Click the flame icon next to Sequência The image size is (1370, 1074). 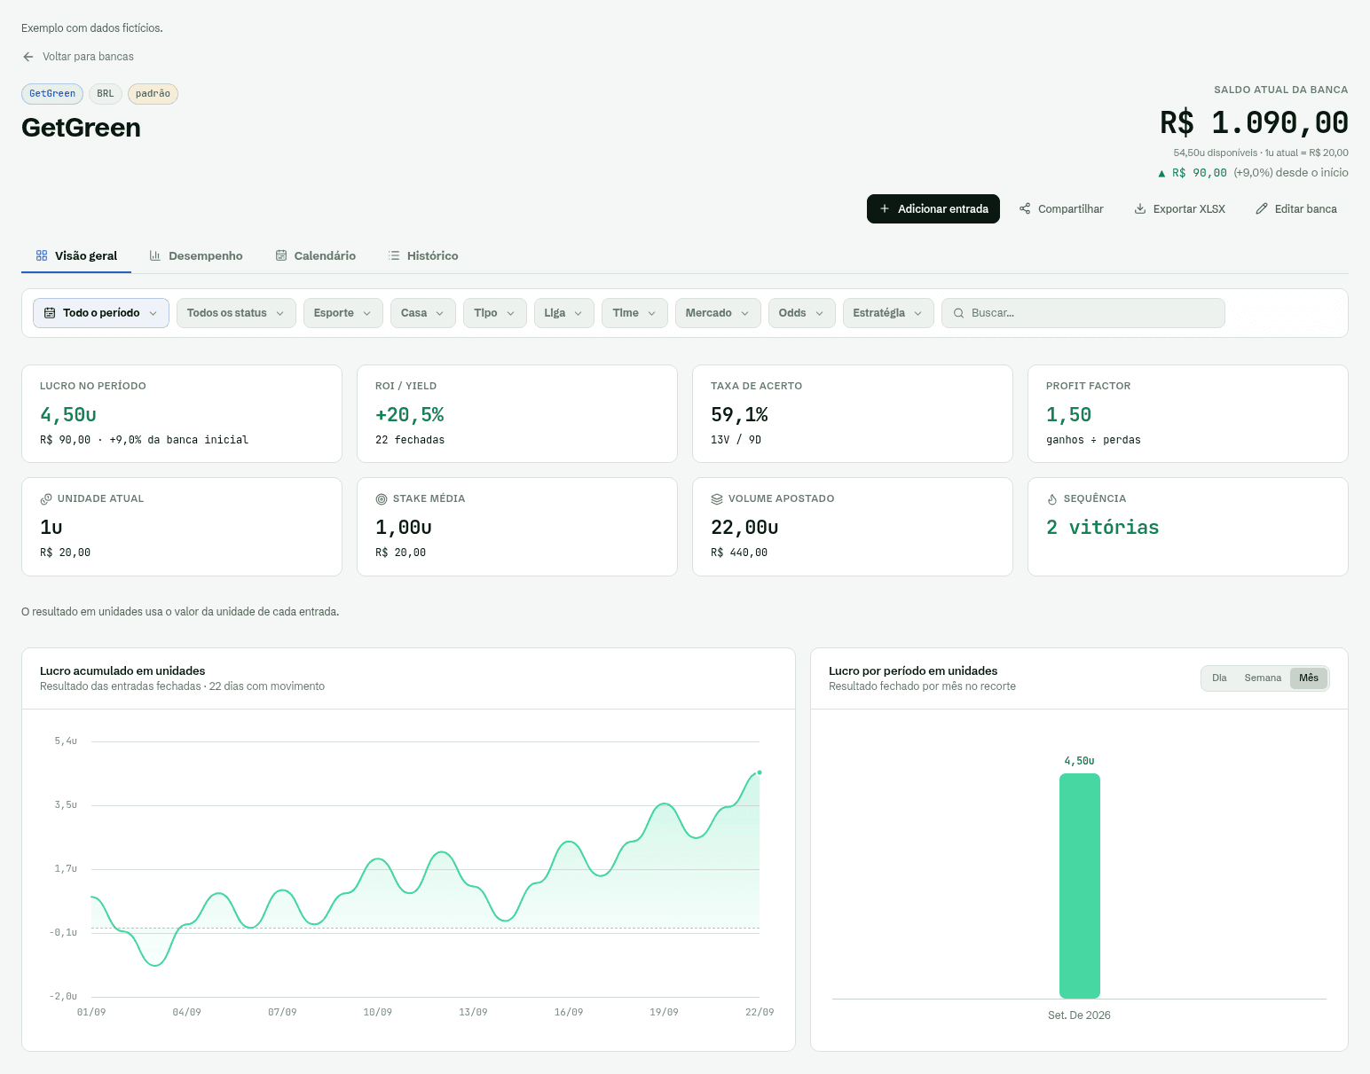click(x=1052, y=499)
